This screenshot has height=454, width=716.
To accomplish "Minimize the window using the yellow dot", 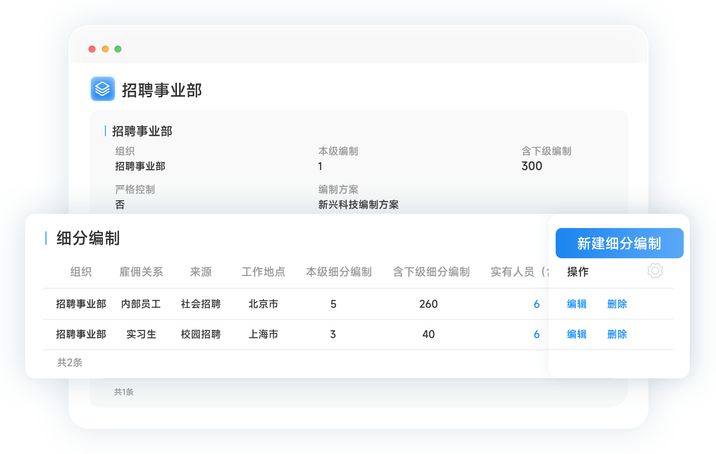I will (105, 49).
